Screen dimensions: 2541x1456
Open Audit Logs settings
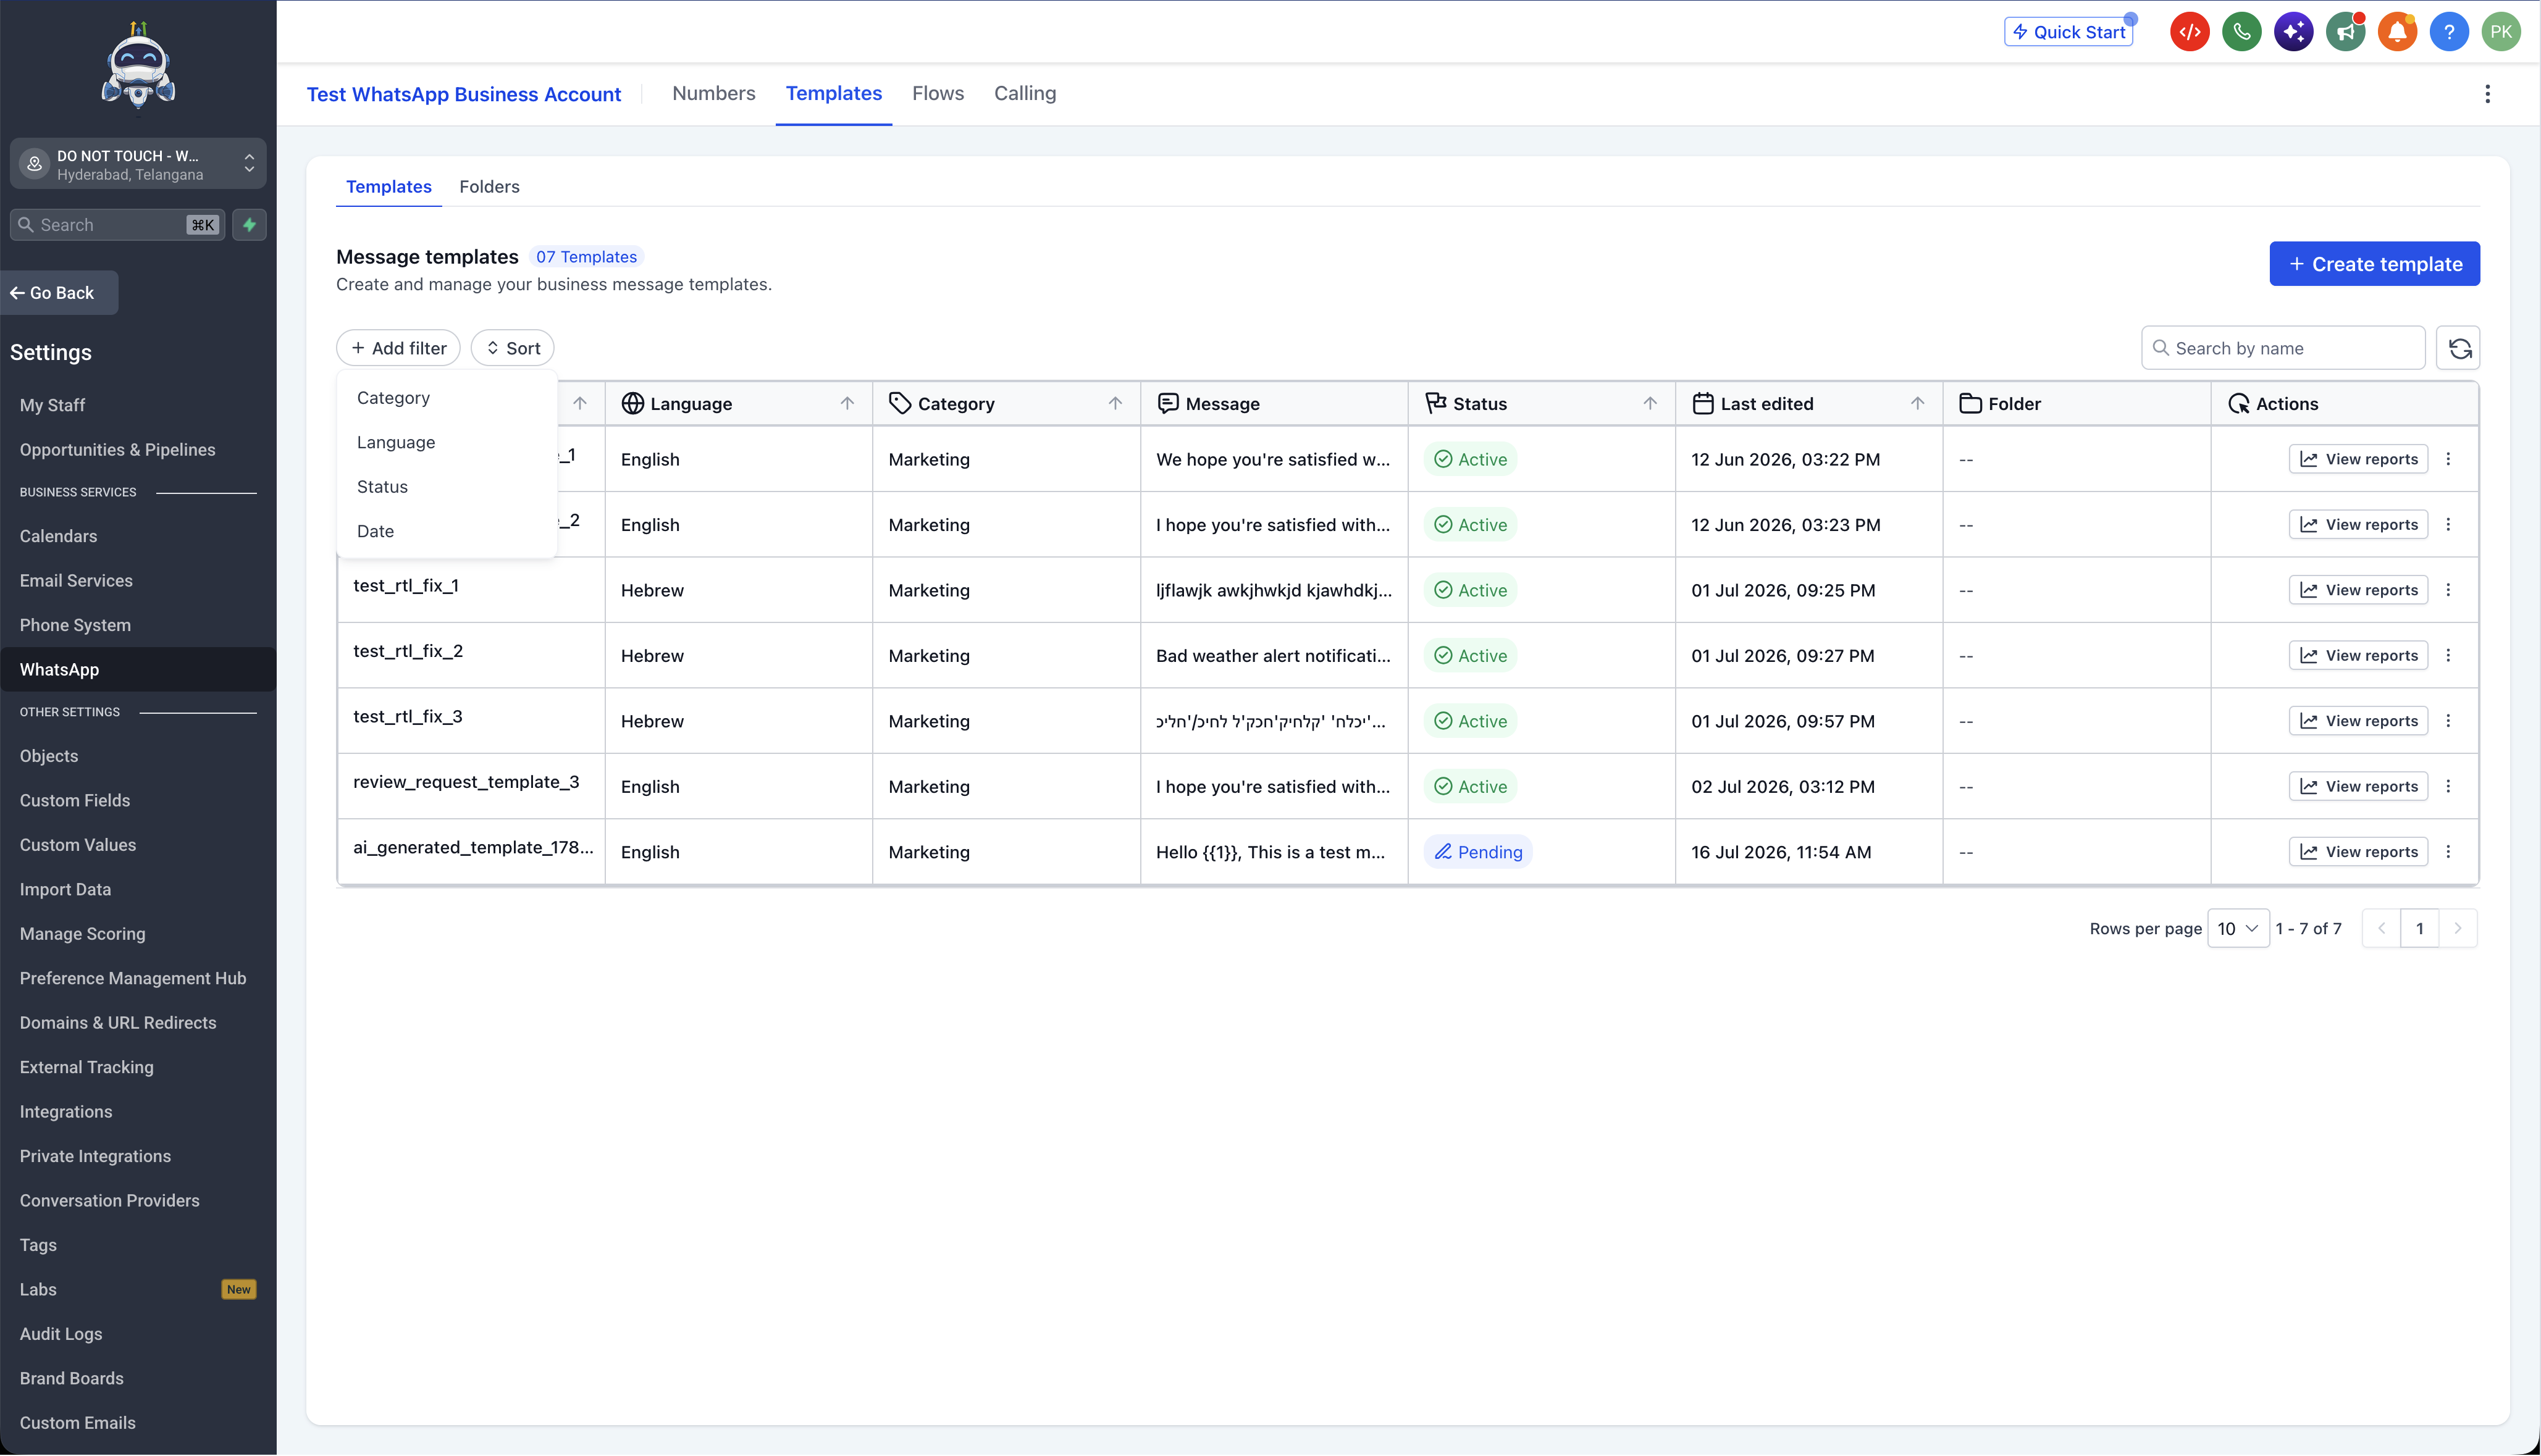(x=61, y=1334)
